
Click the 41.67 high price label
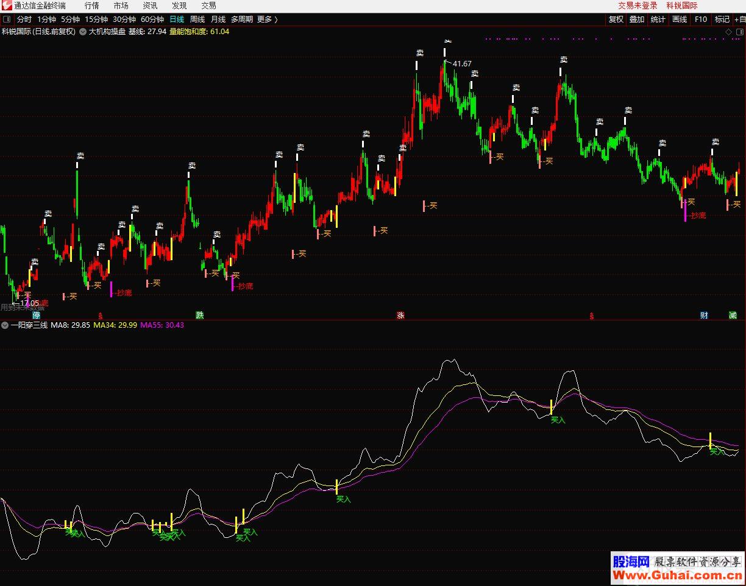pyautogui.click(x=462, y=63)
